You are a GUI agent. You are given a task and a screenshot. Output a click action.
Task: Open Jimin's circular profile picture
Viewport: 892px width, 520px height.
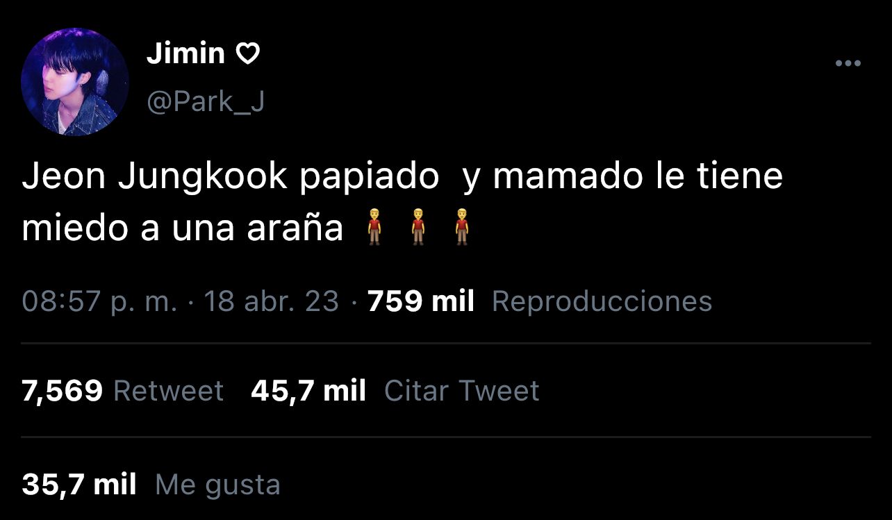pyautogui.click(x=75, y=82)
